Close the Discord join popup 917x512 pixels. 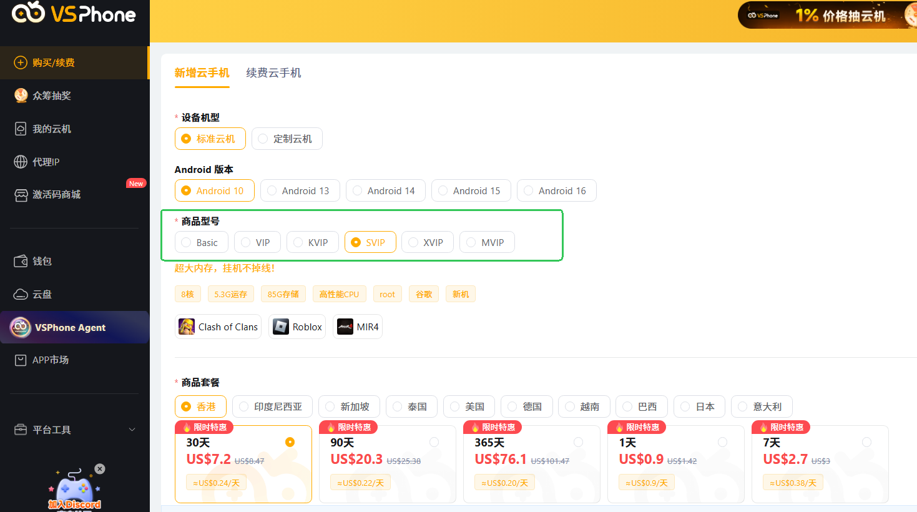(100, 468)
